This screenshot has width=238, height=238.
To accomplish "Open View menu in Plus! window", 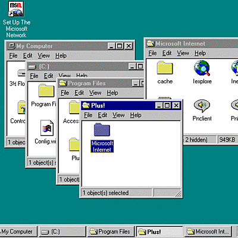I will 118,115.
